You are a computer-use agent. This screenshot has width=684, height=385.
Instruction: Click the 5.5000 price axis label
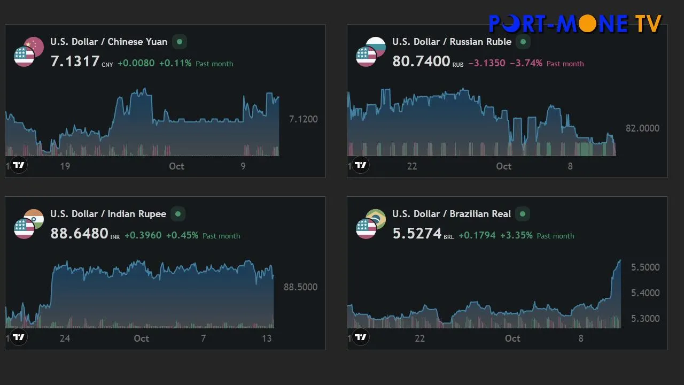645,267
